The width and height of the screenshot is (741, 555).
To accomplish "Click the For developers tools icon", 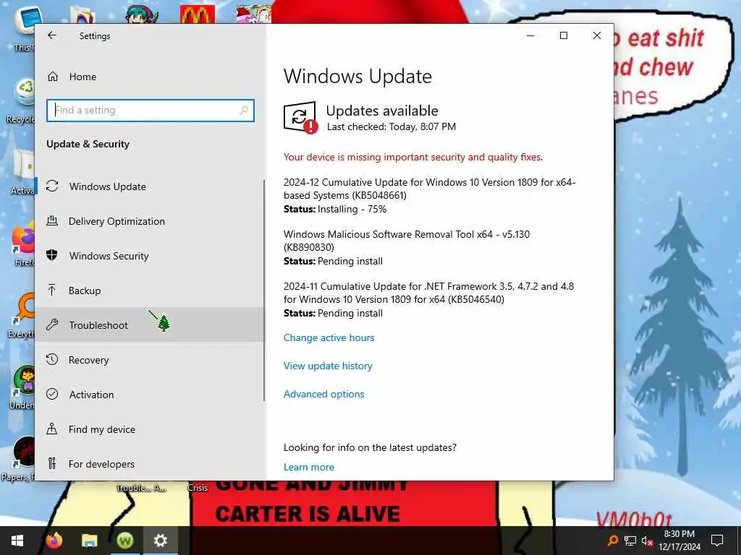I will tap(52, 463).
